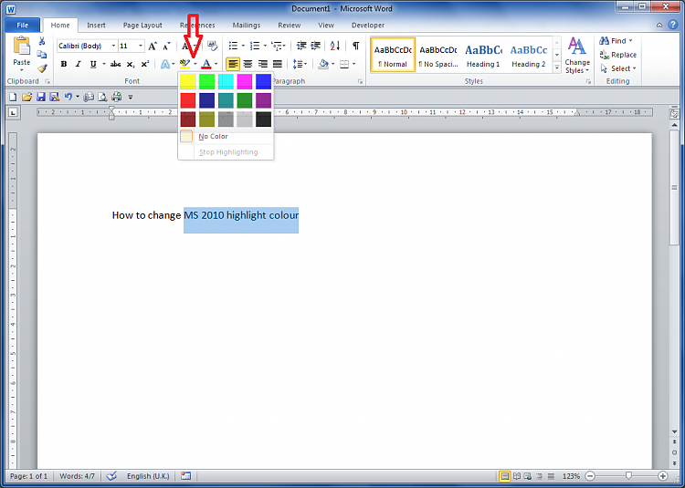Click the Grow Font icon
The width and height of the screenshot is (685, 488).
152,46
